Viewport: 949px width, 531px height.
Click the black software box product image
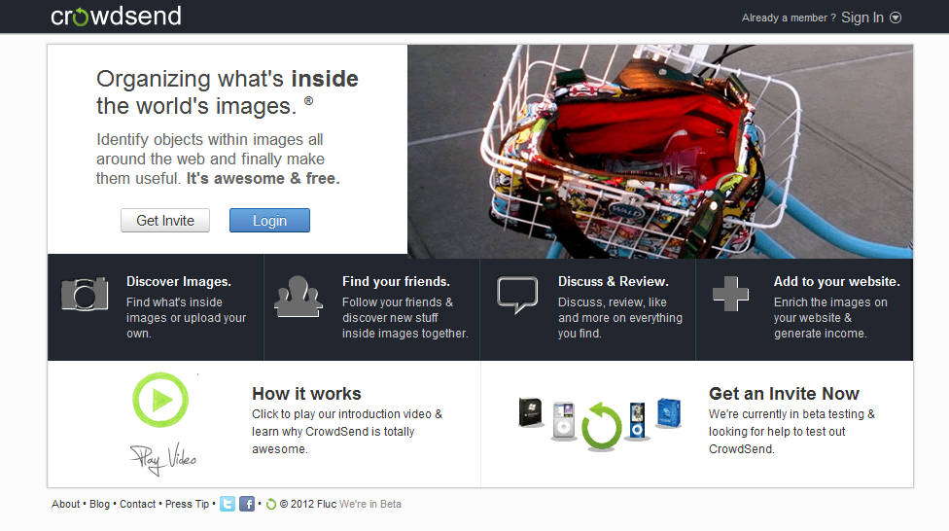point(531,412)
